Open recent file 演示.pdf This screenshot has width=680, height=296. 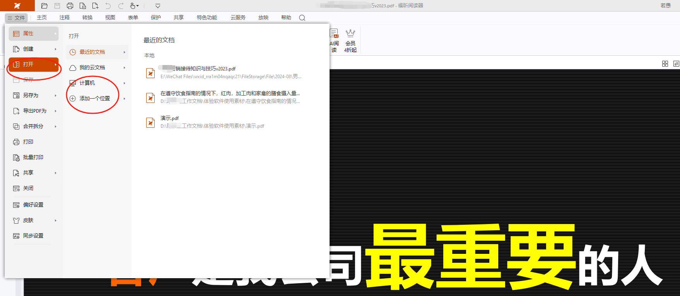(x=169, y=118)
